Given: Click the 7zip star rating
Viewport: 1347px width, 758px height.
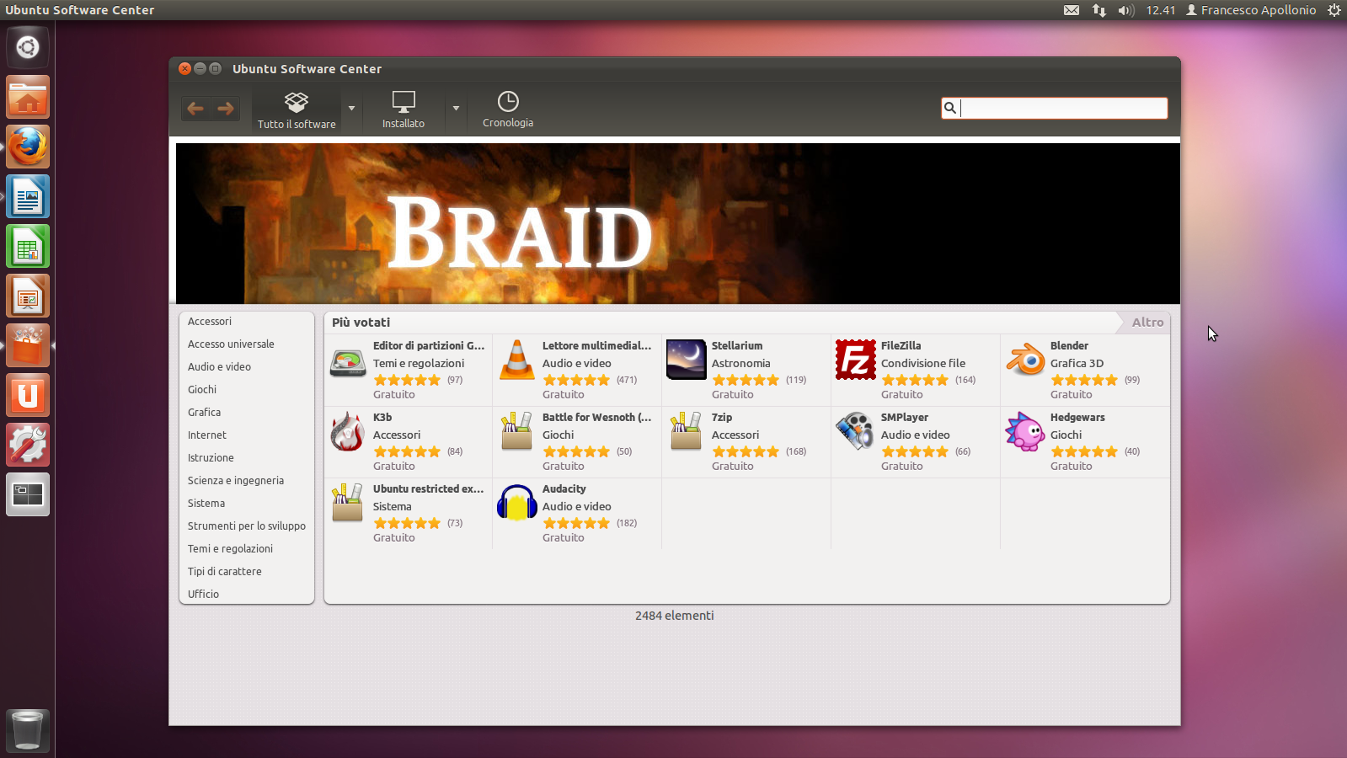Looking at the screenshot, I should [x=746, y=451].
